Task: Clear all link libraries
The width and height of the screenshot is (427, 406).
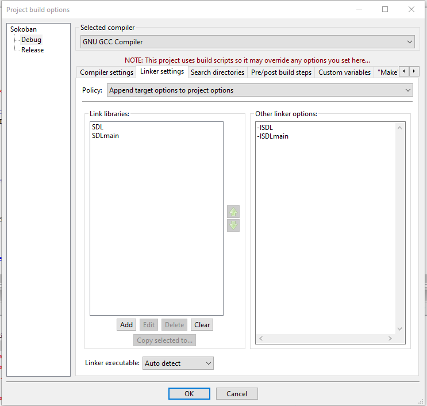Action: point(202,325)
